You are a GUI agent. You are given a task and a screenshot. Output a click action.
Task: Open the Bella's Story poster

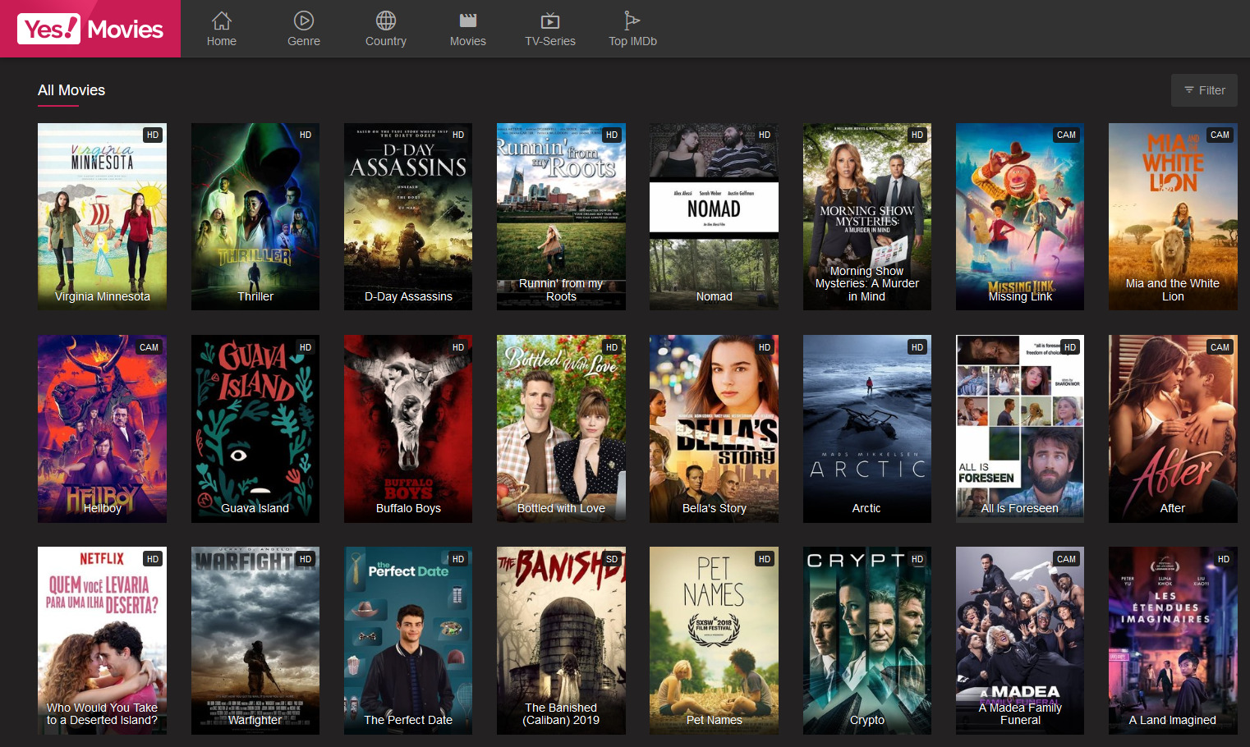(x=714, y=428)
